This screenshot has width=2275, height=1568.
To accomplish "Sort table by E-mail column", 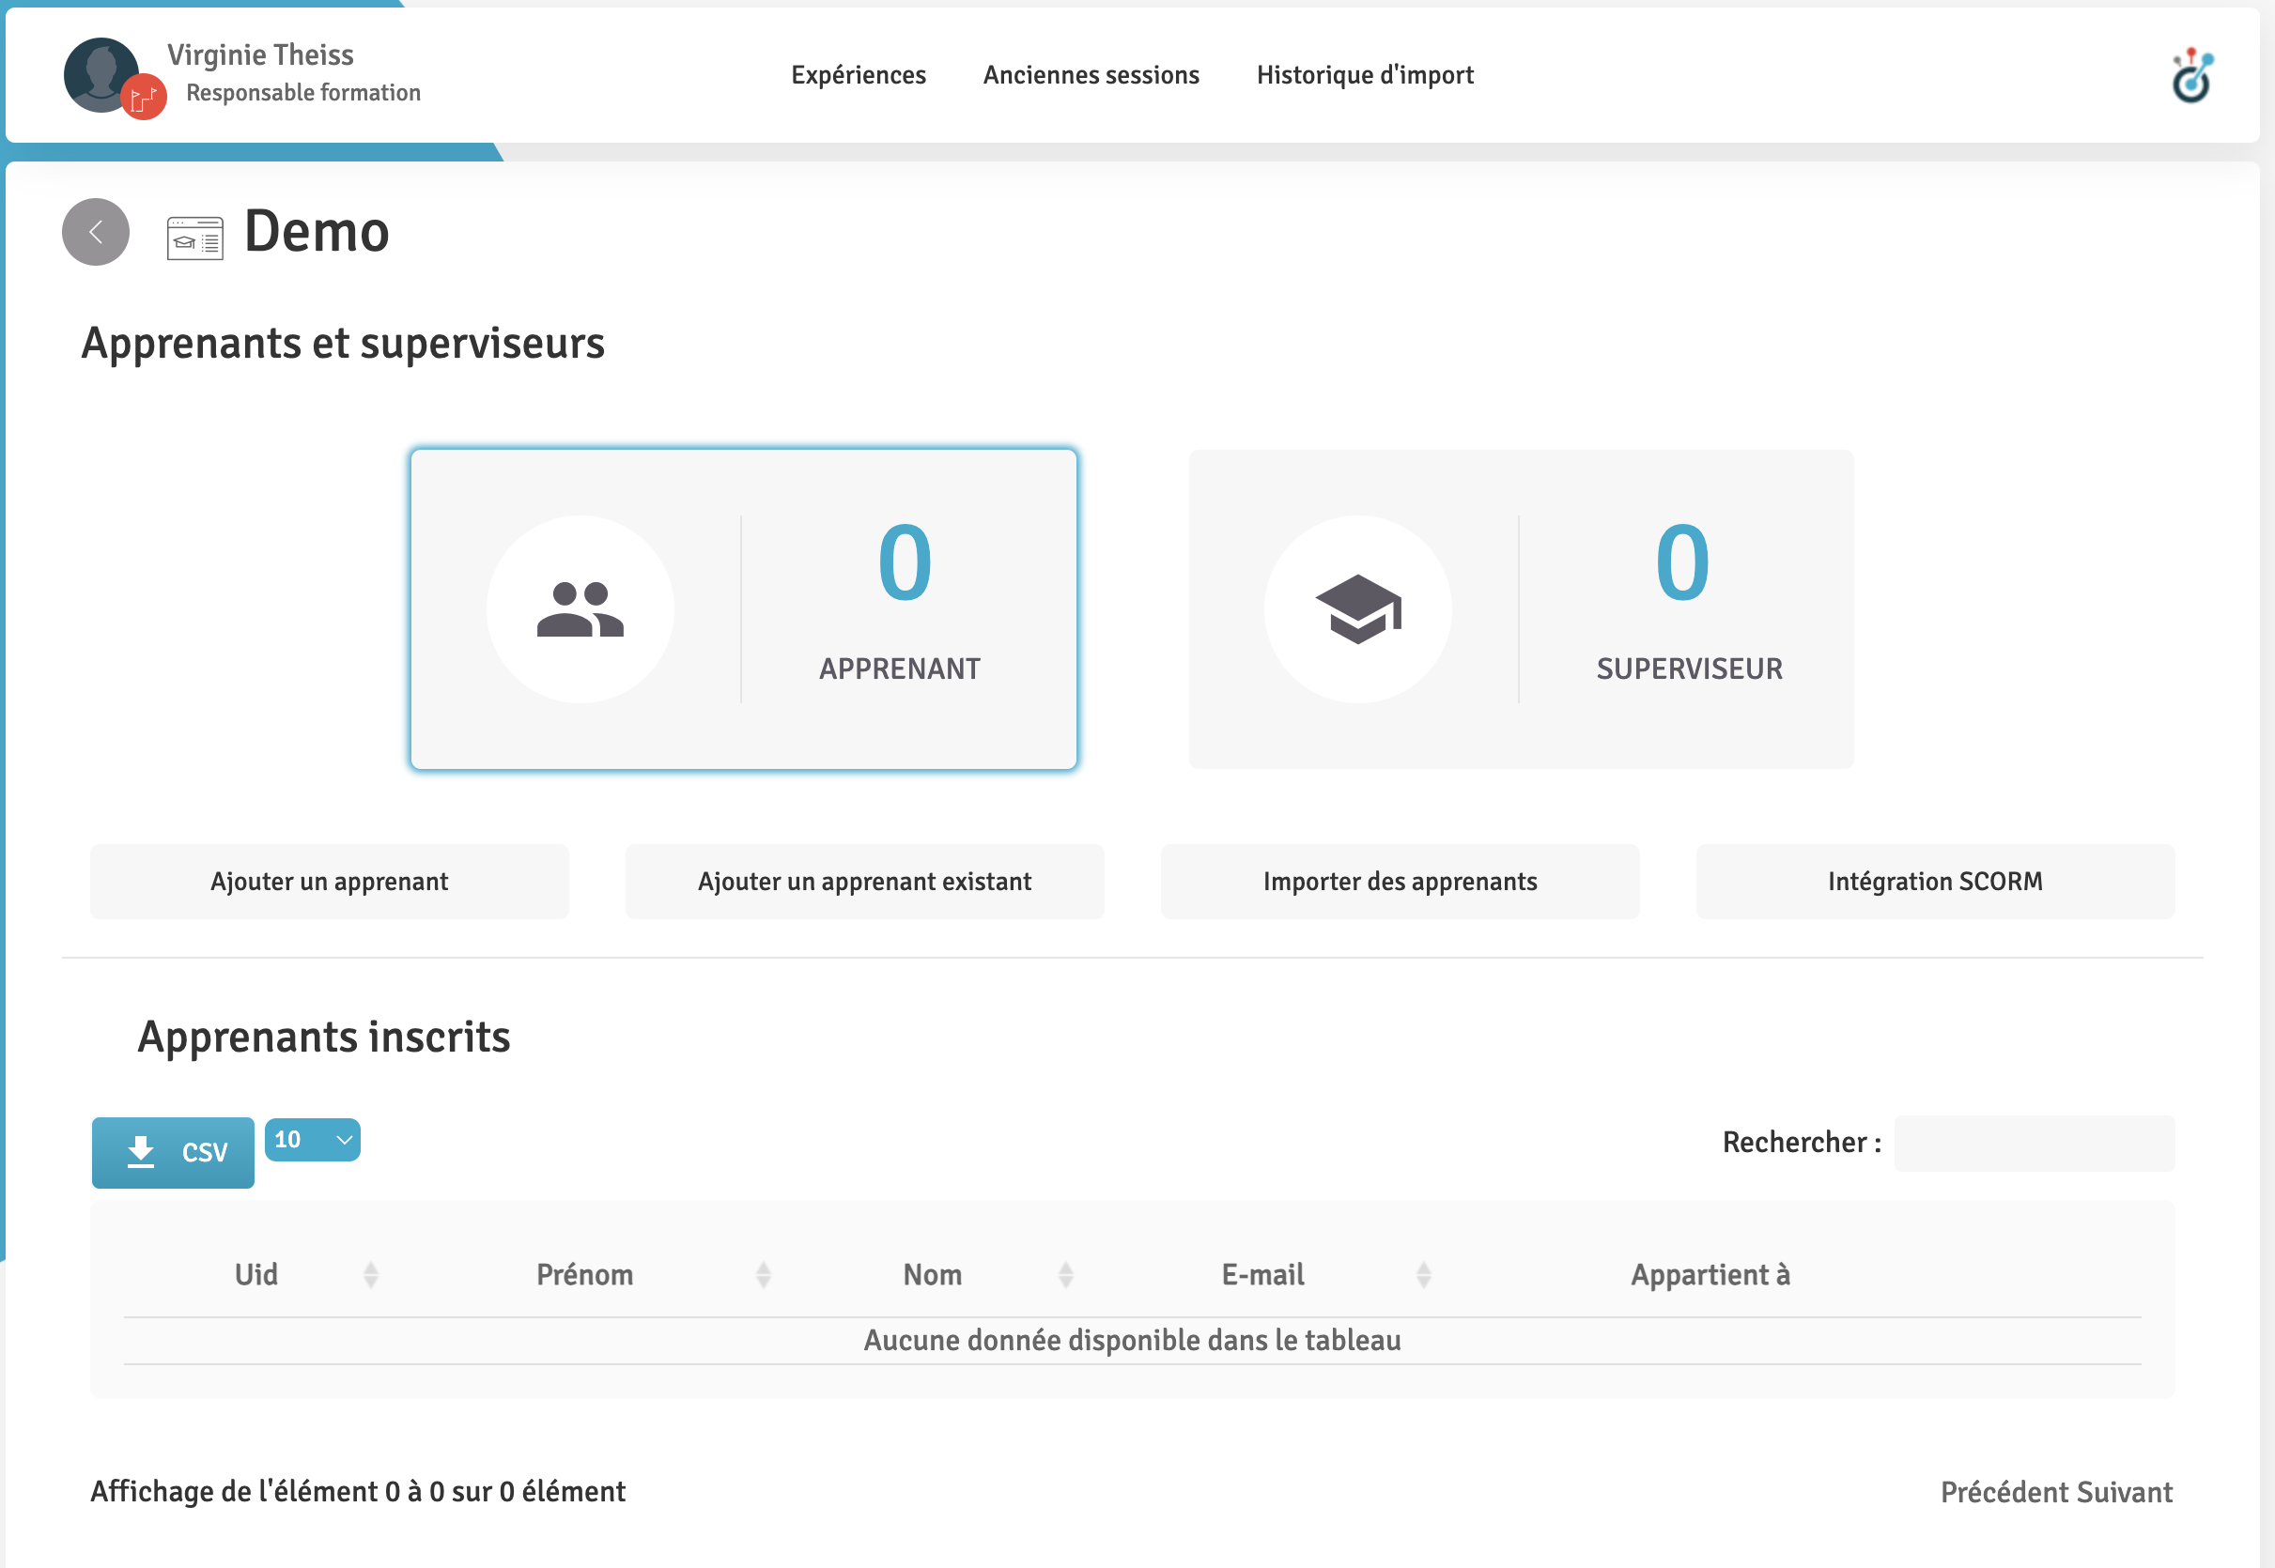I will click(1261, 1274).
